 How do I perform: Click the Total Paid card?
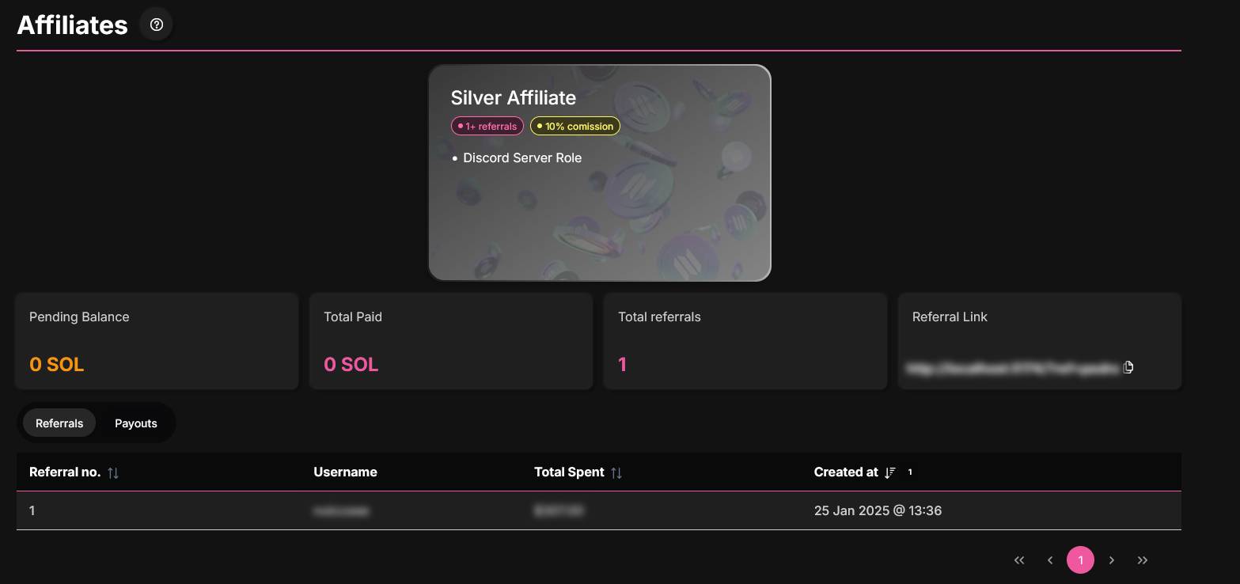click(x=450, y=341)
